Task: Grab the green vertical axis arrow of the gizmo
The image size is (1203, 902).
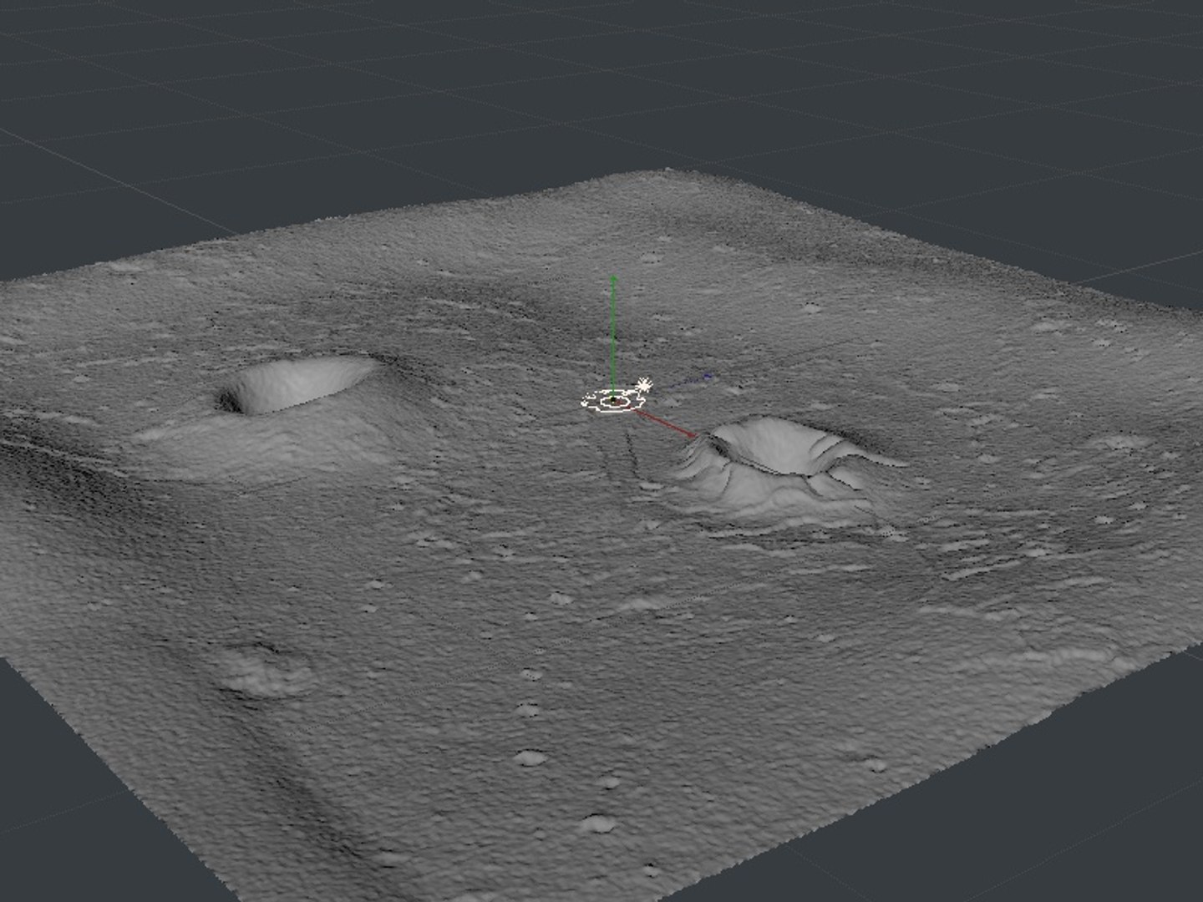Action: click(x=613, y=336)
